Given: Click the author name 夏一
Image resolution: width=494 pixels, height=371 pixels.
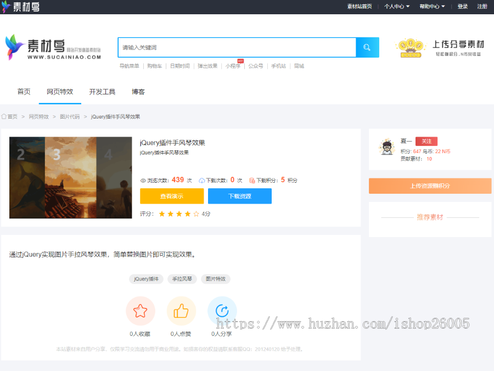Looking at the screenshot, I should tap(406, 141).
